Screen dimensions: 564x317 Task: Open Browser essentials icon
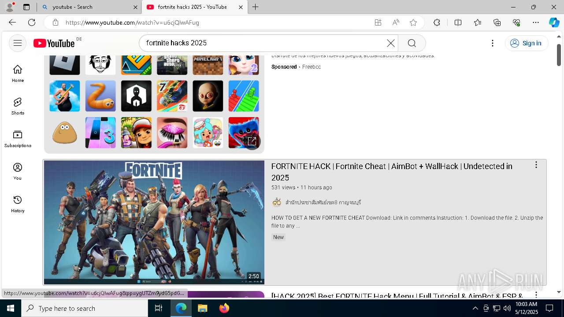pyautogui.click(x=516, y=22)
